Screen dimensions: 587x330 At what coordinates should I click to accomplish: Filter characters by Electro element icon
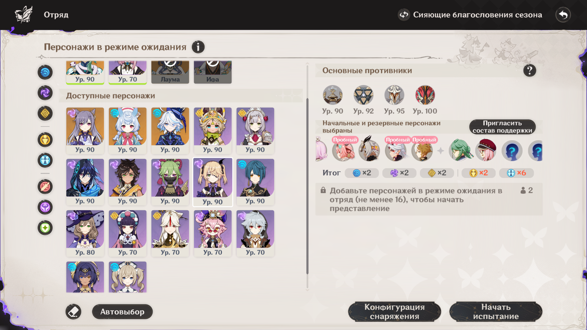pos(45,93)
